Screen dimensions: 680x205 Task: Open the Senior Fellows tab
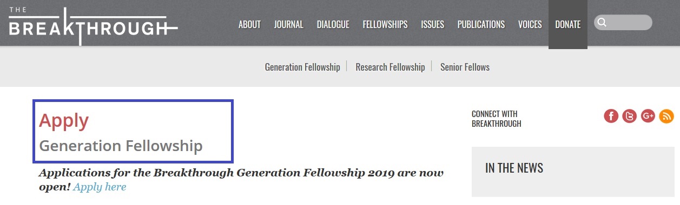465,67
